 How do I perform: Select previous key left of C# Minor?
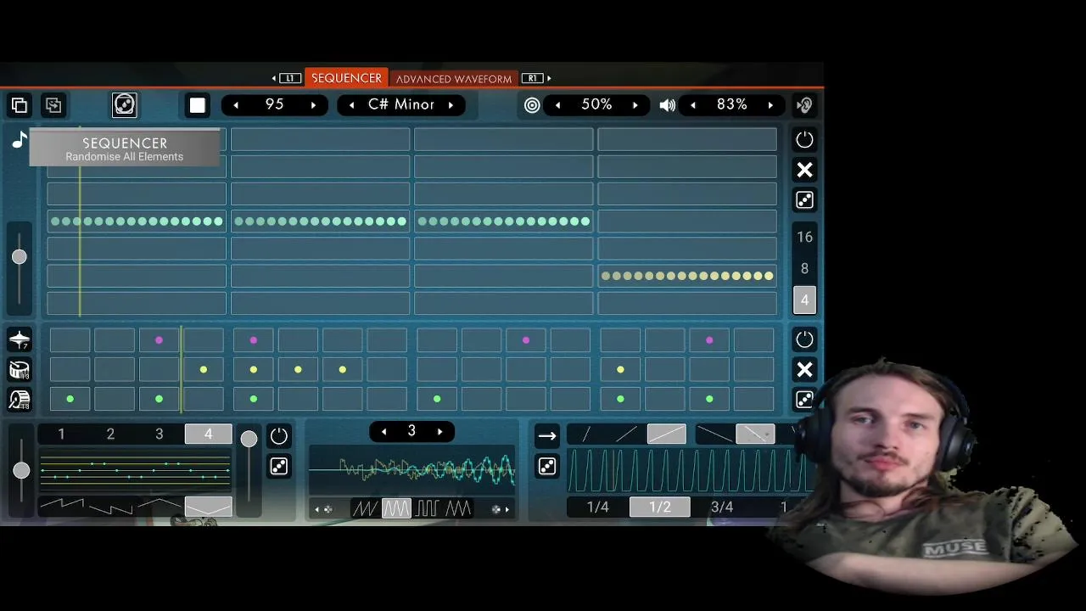coord(352,105)
